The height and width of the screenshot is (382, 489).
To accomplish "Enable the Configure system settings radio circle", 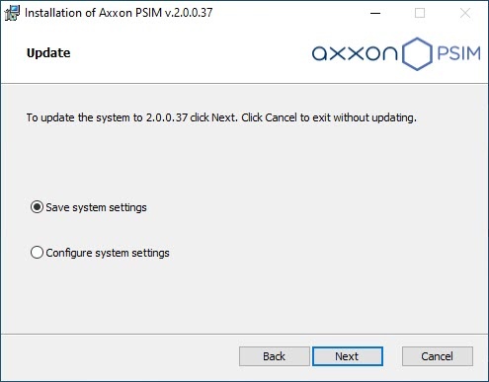I will coord(37,253).
